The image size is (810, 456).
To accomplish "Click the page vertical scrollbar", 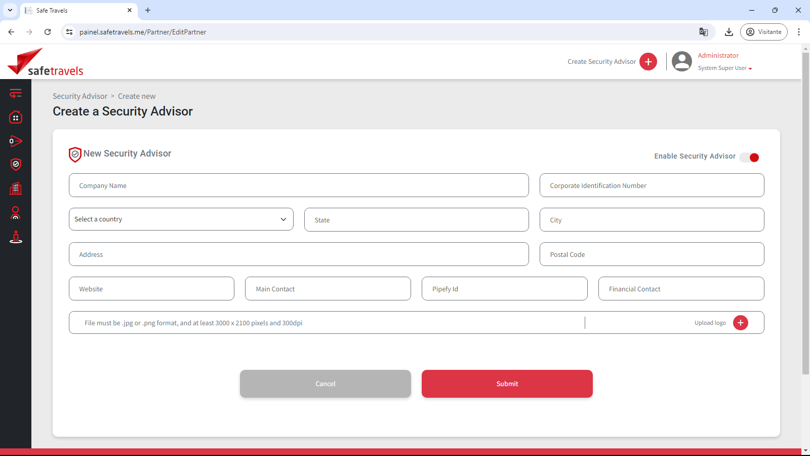I will coord(805,213).
